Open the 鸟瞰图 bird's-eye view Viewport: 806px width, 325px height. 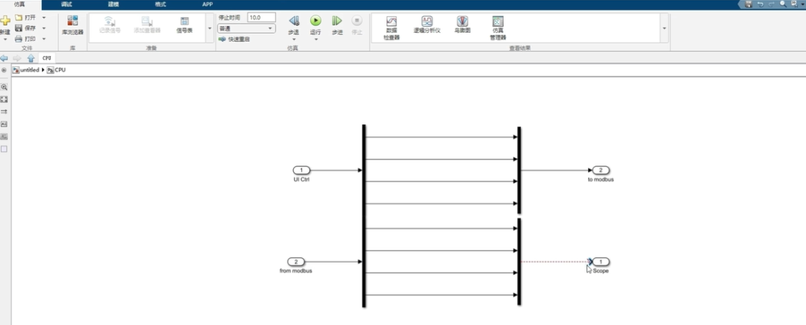tap(463, 25)
